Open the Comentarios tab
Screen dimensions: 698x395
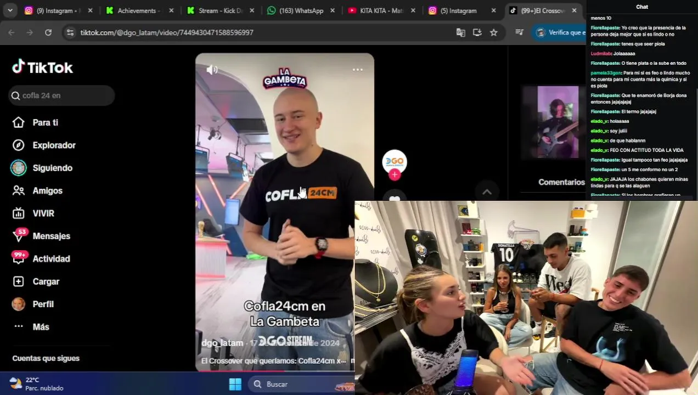(561, 182)
